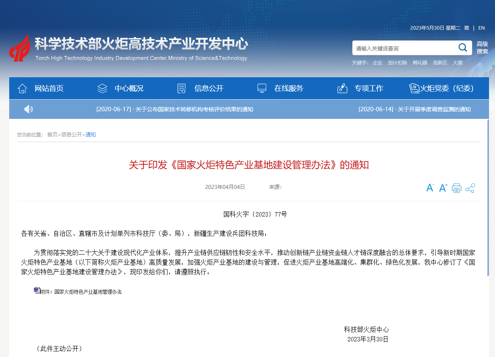The height and width of the screenshot is (357, 495).
Task: Decrease font size with A- icon
Action: (430, 188)
